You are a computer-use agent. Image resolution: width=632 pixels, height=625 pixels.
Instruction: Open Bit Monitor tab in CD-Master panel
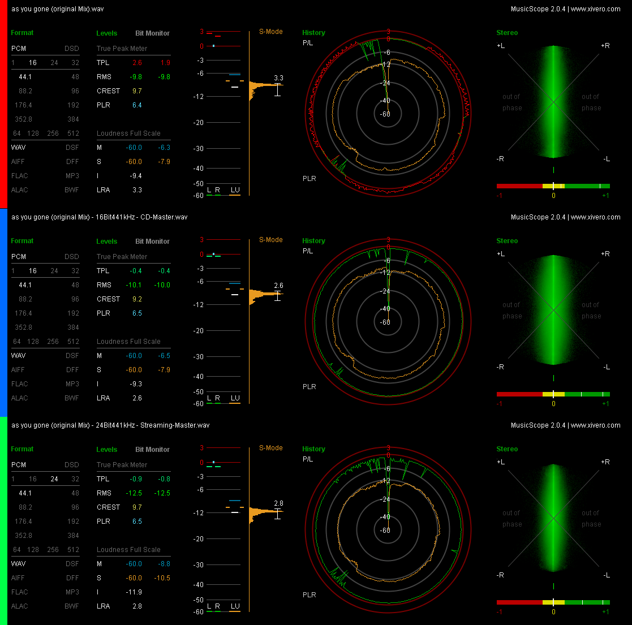point(152,242)
